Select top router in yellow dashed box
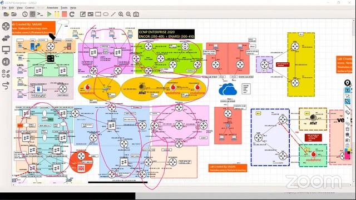Image resolution: width=356 pixels, height=200 pixels. click(x=295, y=47)
